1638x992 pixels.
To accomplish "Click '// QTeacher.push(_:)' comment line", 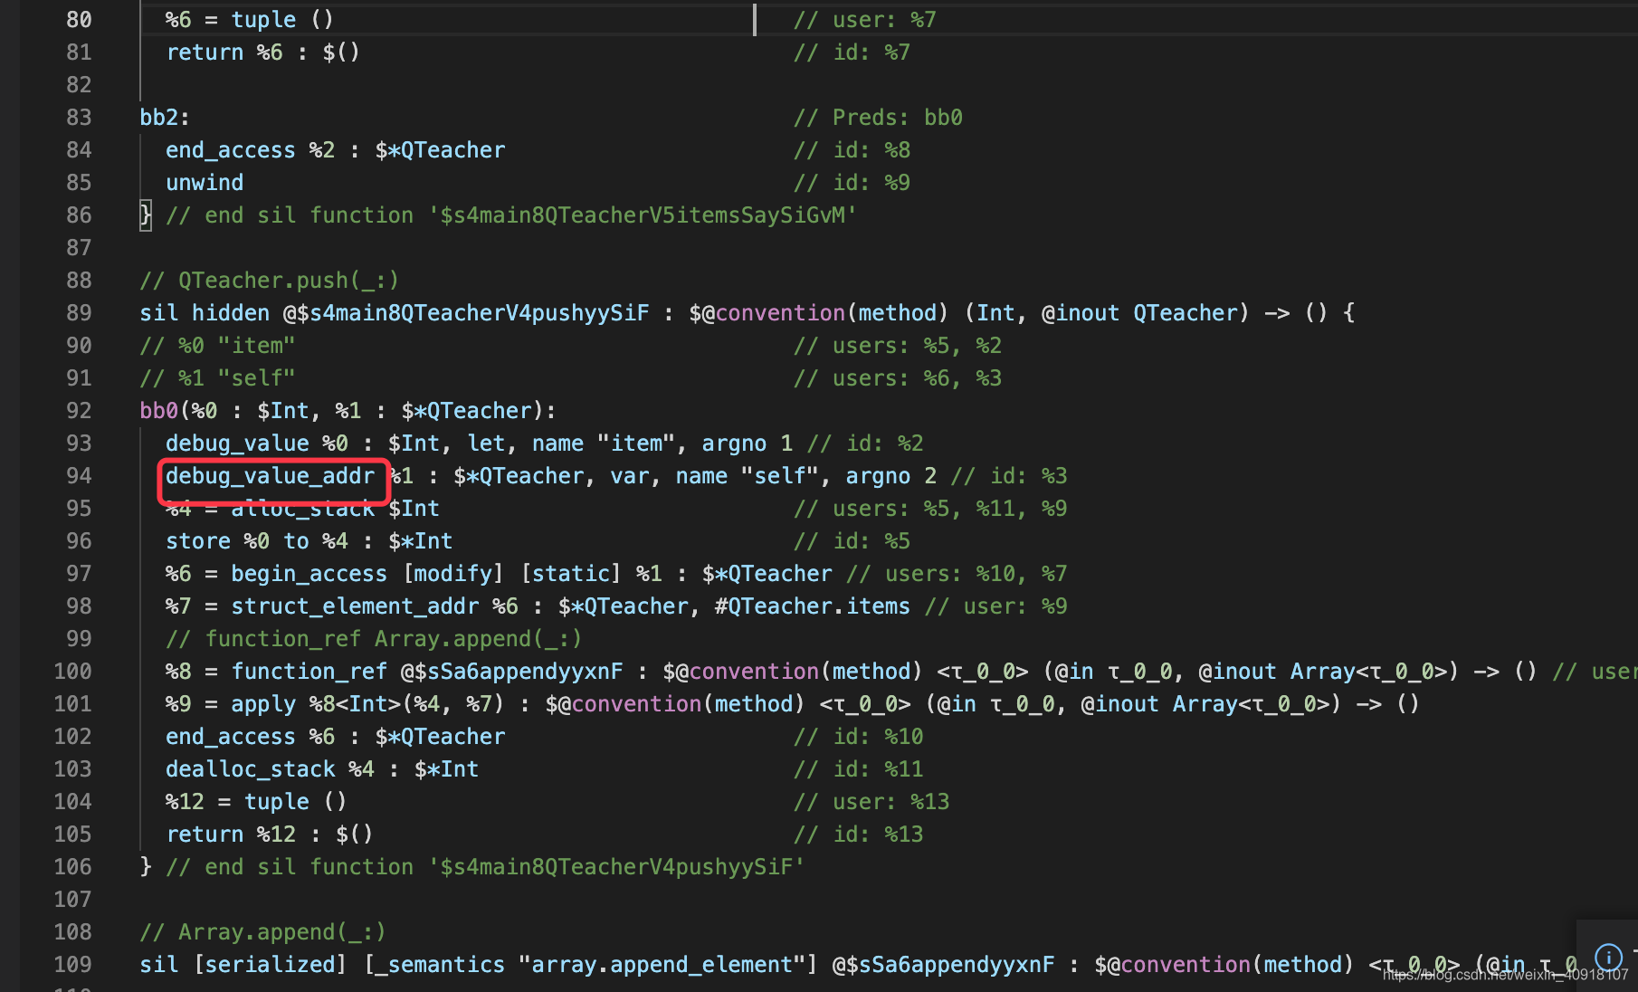I will 269,281.
